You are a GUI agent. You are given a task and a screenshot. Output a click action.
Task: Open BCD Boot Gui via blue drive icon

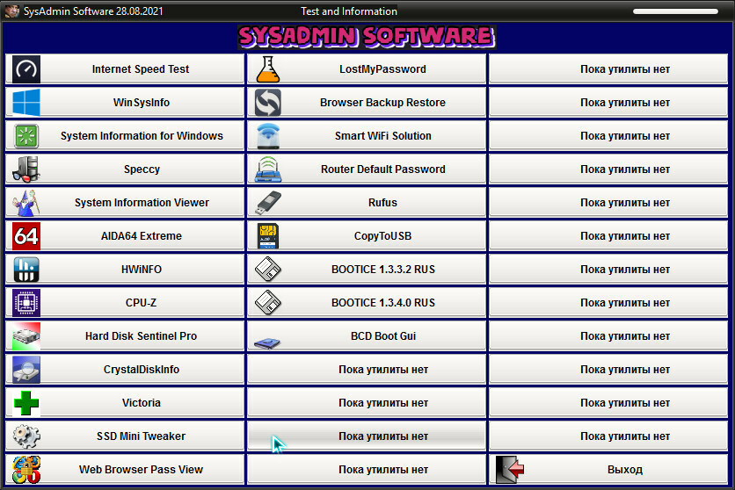coord(267,343)
